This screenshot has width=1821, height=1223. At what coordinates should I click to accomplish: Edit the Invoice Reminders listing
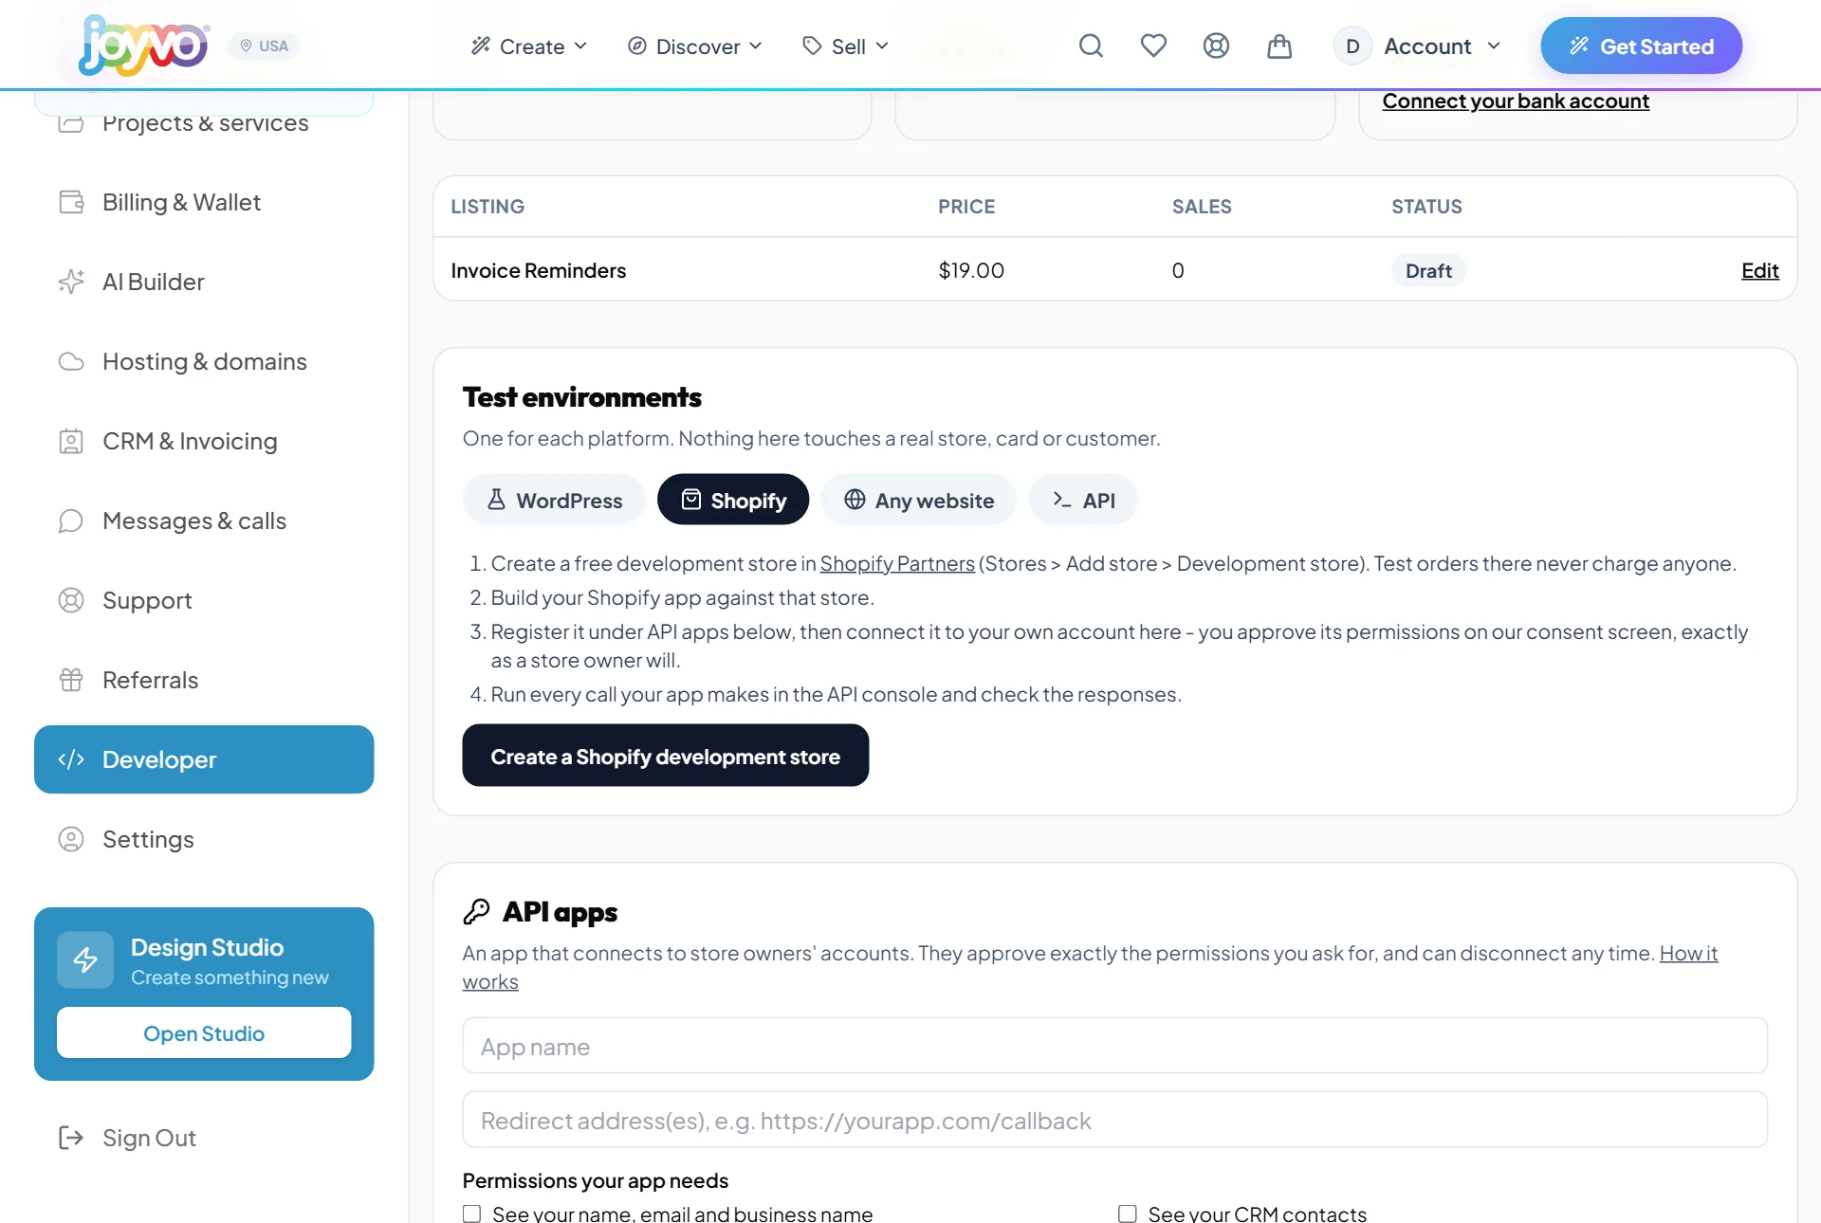click(x=1759, y=270)
